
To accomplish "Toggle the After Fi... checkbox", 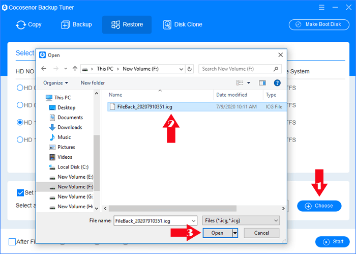I will click(12, 242).
